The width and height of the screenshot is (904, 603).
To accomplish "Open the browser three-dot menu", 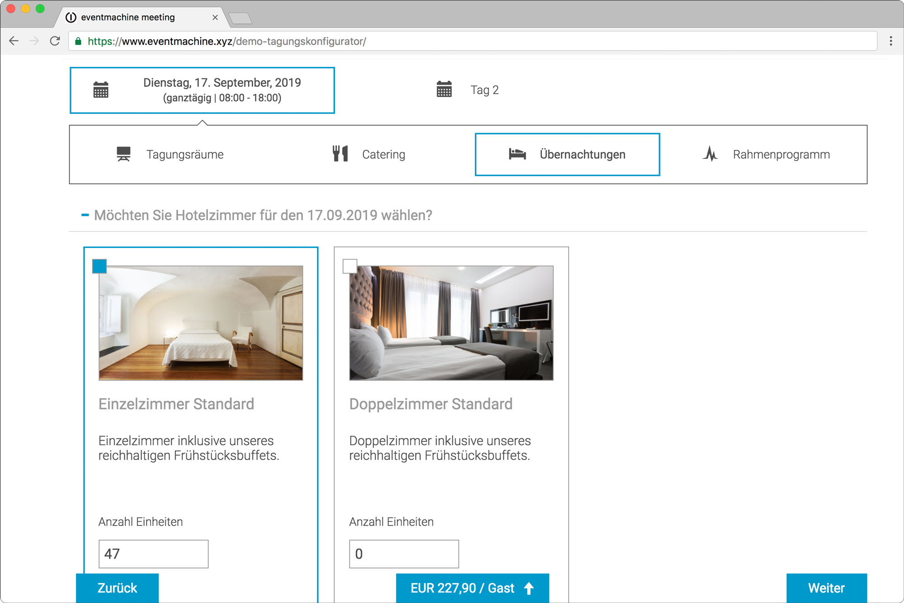I will pyautogui.click(x=890, y=41).
